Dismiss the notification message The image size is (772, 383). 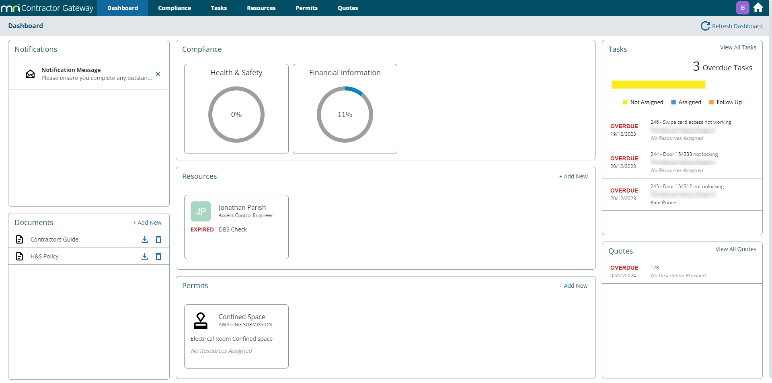pyautogui.click(x=158, y=74)
